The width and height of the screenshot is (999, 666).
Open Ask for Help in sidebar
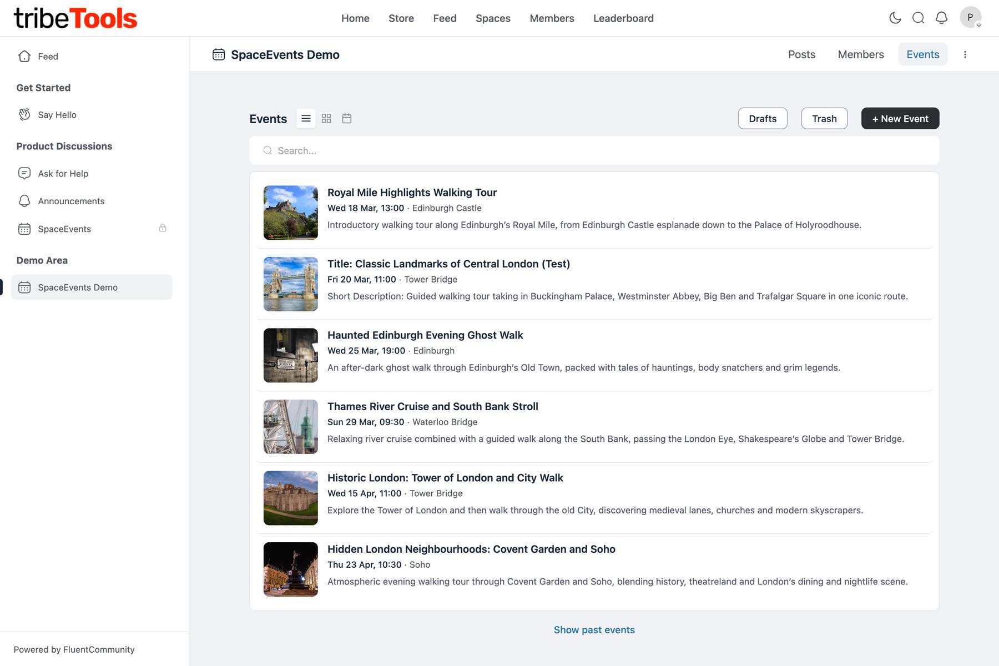point(63,174)
